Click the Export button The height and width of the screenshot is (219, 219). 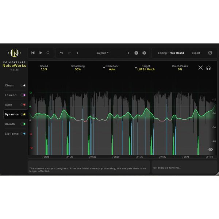click(x=196, y=53)
